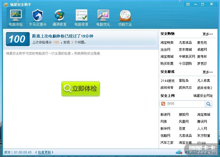Screen dimensions: 220x157
Task: Open the title bar dropdown menu button
Action: pos(188,4)
